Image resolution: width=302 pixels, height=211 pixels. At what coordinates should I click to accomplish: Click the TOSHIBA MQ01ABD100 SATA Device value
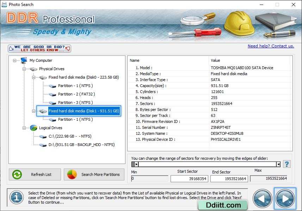click(x=242, y=68)
